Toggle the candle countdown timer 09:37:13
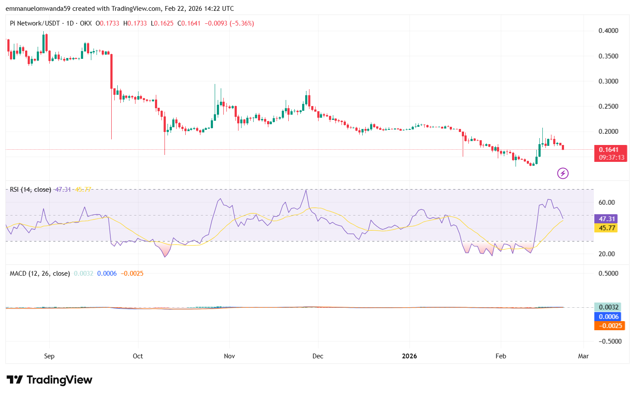Image resolution: width=635 pixels, height=396 pixels. [610, 158]
